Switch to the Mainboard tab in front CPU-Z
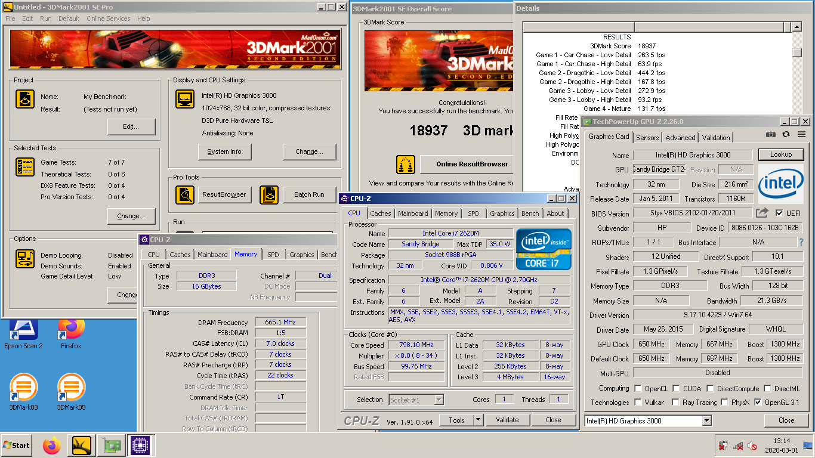Viewport: 815px width, 458px height. 413,213
